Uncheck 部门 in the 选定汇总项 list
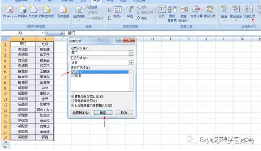This screenshot has height=151, width=261. click(73, 72)
